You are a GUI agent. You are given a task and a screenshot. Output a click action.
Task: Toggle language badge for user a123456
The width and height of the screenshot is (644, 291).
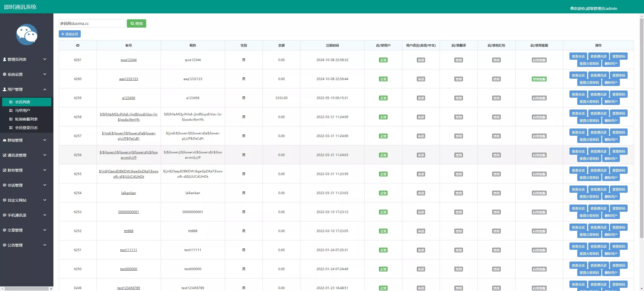point(421,98)
